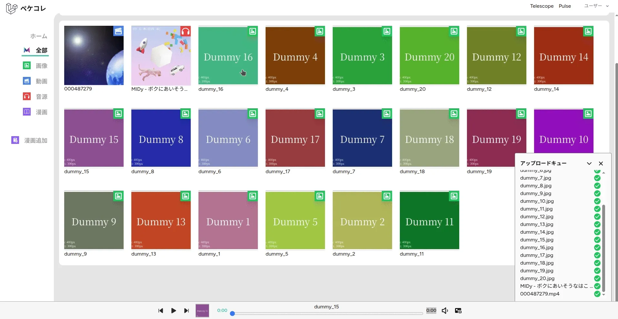Skip to the previous track

pyautogui.click(x=161, y=311)
